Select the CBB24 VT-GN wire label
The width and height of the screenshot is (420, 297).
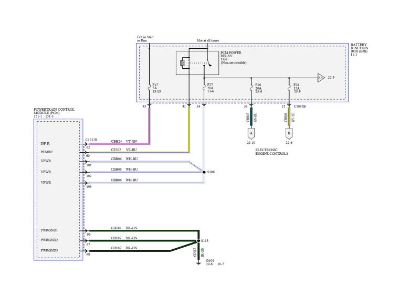pos(124,141)
